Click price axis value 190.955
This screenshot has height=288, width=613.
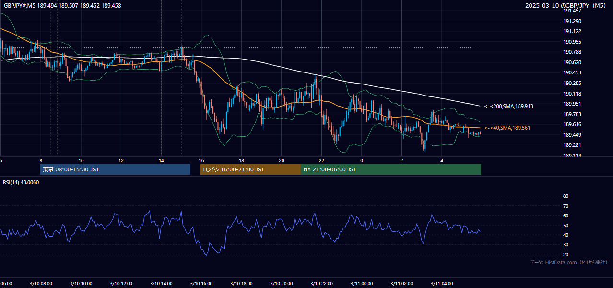[x=572, y=42]
